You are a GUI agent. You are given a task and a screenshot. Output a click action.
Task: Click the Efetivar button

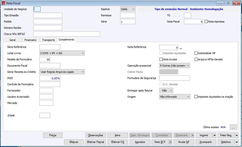[74, 142]
